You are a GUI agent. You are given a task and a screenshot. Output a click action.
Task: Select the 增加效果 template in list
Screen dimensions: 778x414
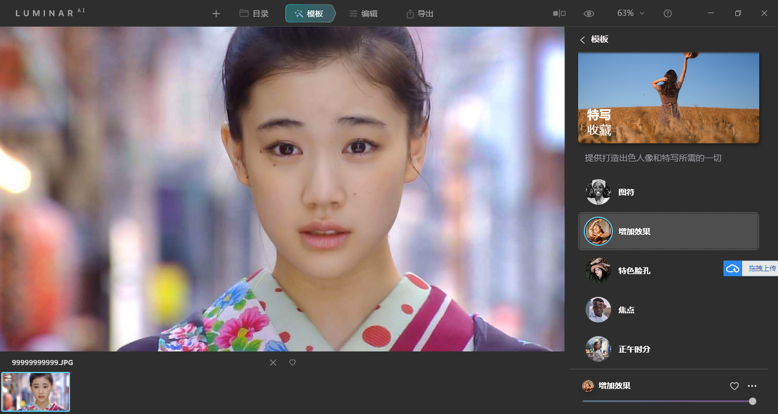coord(669,231)
